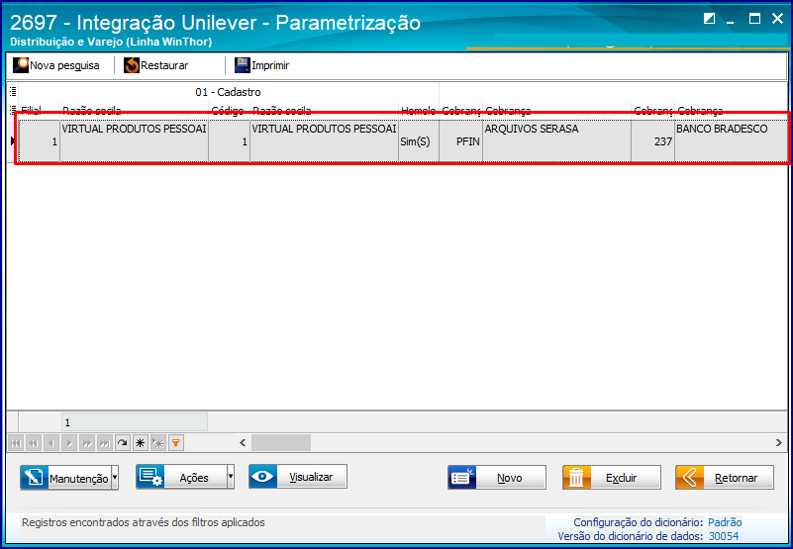793x549 pixels.
Task: Click the 30054 dictionary version value
Action: coord(724,536)
